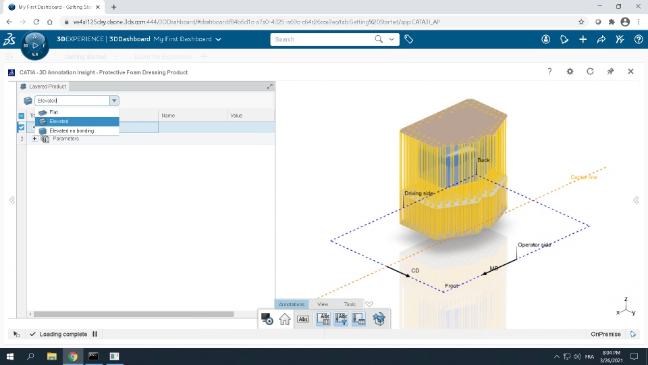This screenshot has height=365, width=648.
Task: Click the play experience toolbar icon
Action: tap(267, 319)
